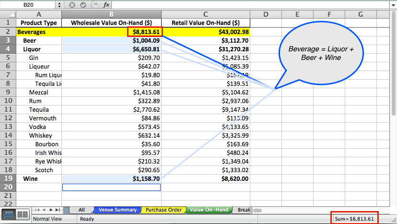Switch to Normal View icon

click(x=9, y=214)
